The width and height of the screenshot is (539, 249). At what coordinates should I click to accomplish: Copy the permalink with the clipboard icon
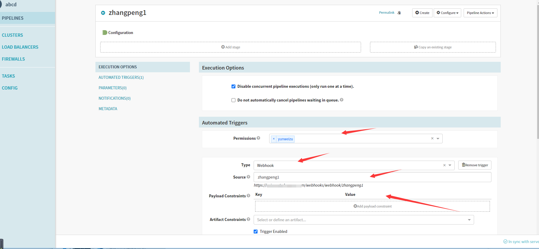pos(399,13)
